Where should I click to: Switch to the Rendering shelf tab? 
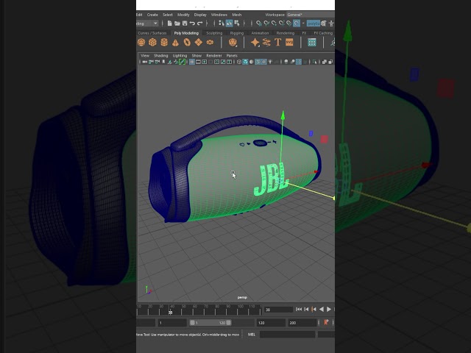pos(285,33)
